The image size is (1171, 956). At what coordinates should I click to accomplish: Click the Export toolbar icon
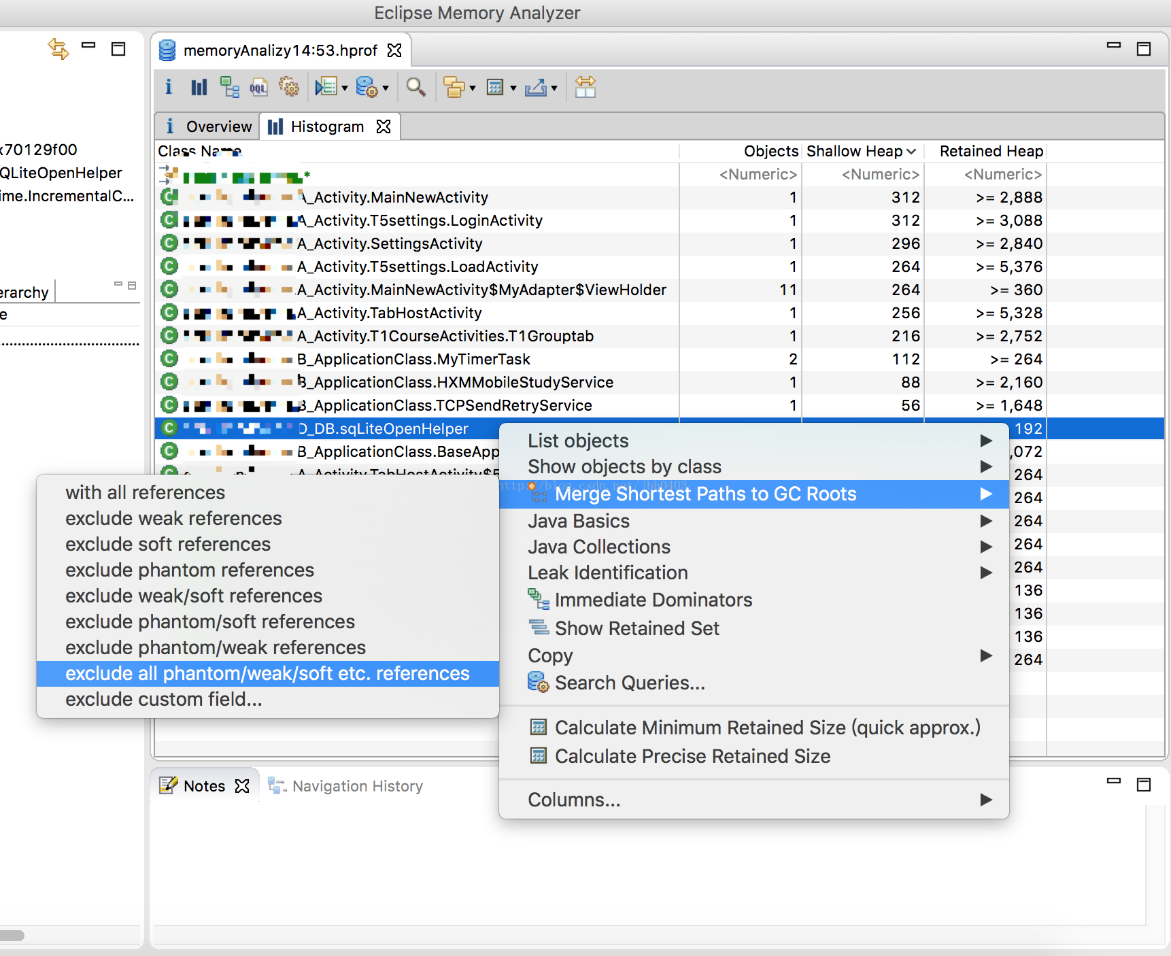pos(536,87)
